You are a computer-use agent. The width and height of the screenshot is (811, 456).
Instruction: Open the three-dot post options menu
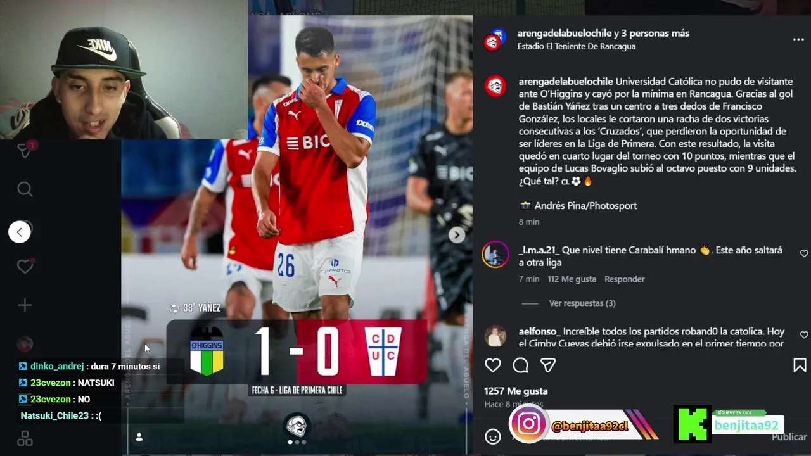click(798, 39)
